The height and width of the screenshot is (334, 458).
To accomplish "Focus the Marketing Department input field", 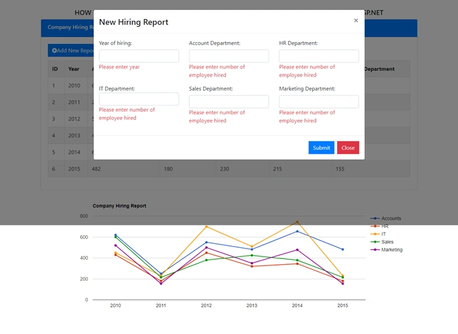I will click(319, 102).
